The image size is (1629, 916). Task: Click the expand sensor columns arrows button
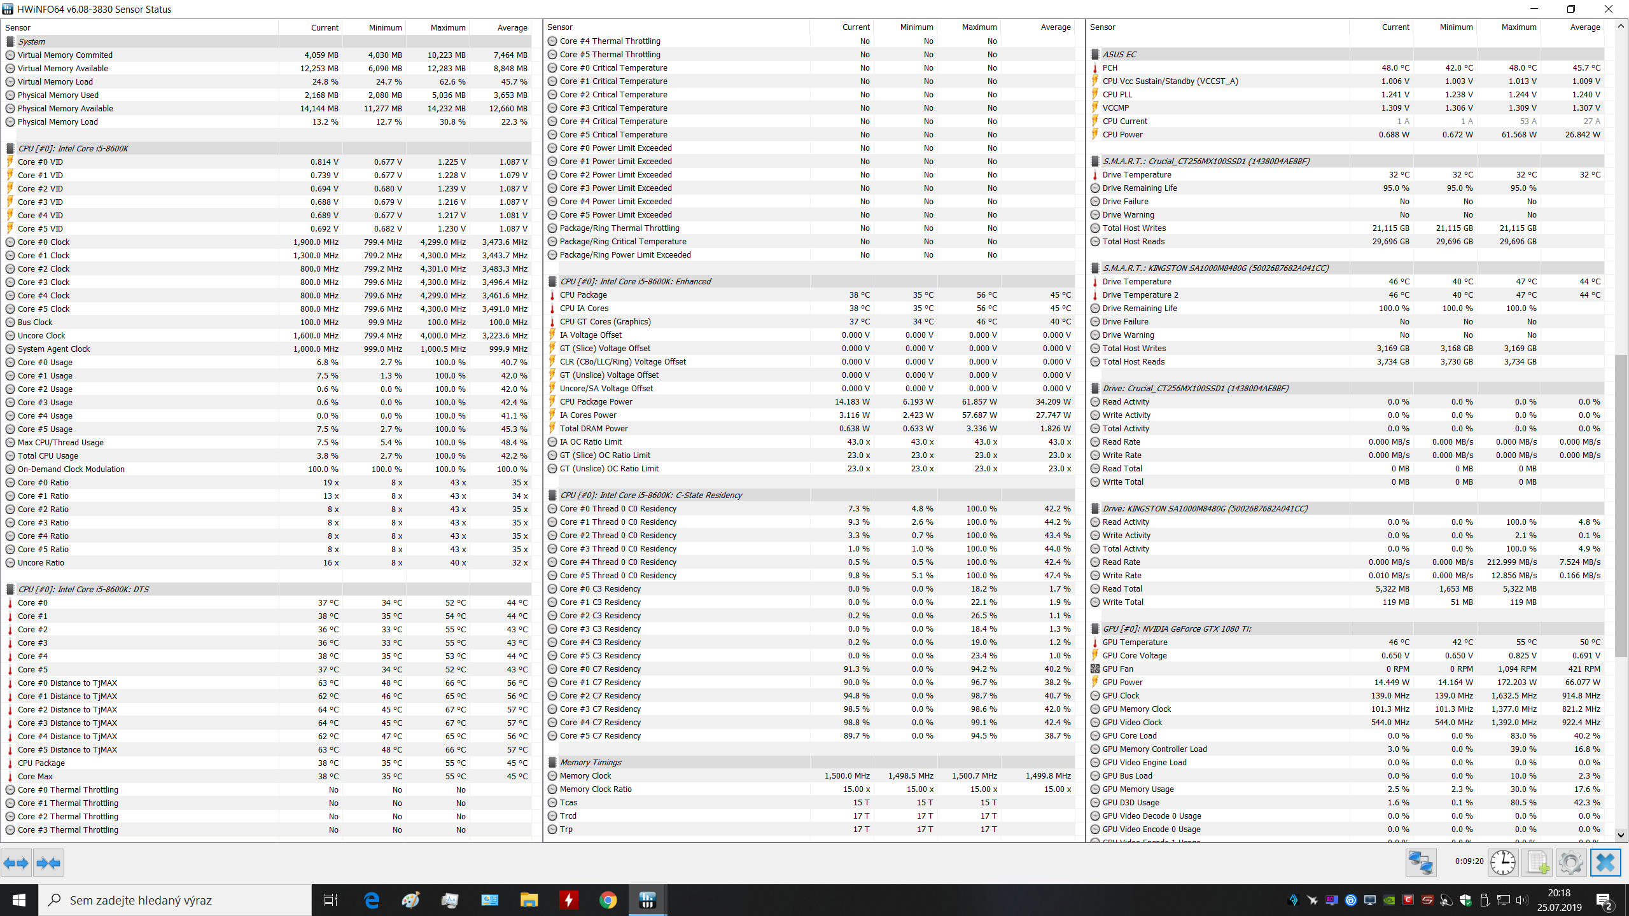pos(16,863)
